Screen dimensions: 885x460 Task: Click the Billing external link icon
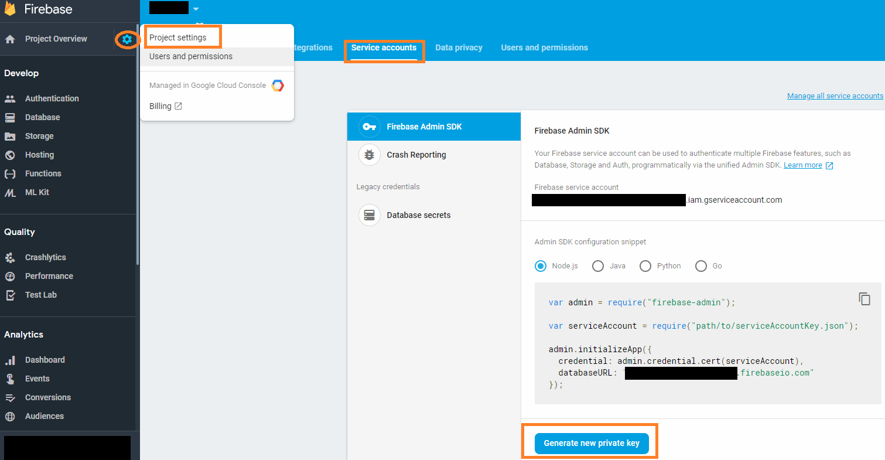click(x=179, y=106)
